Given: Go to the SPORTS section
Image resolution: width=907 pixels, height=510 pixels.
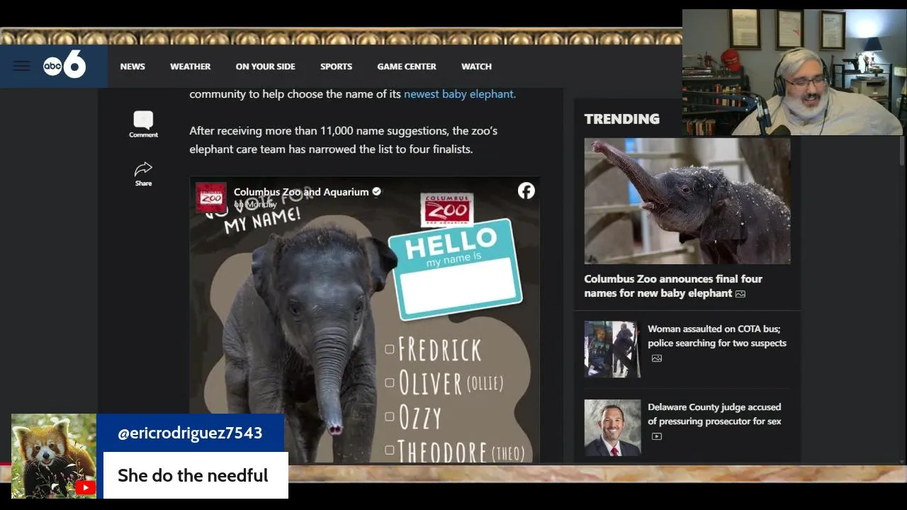Looking at the screenshot, I should (336, 67).
